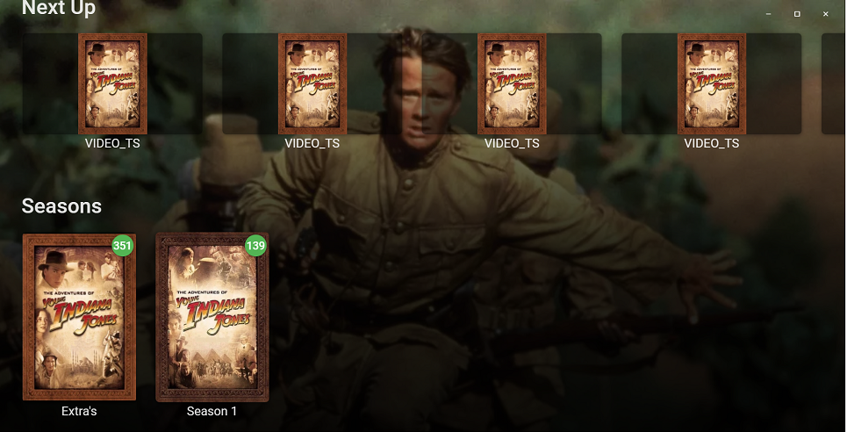Open the Season 1 poster

coord(212,317)
